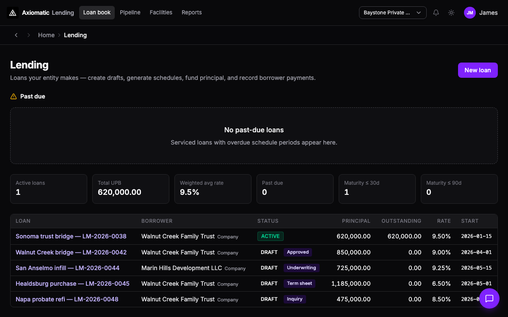This screenshot has height=317, width=508.
Task: Click the 9.50% rate cell
Action: (442, 236)
